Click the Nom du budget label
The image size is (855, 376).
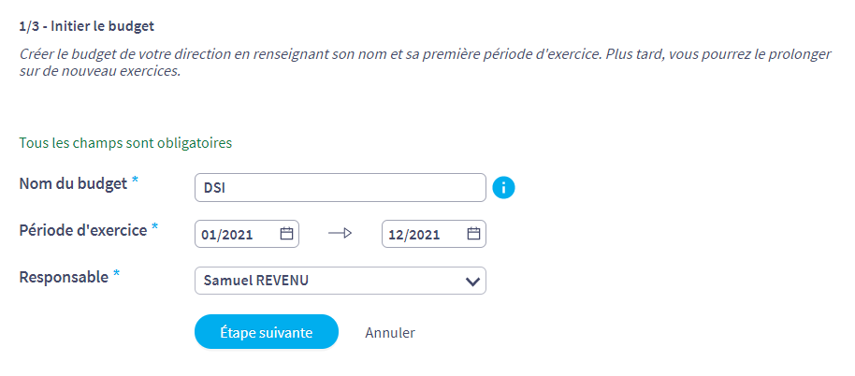[x=73, y=184]
